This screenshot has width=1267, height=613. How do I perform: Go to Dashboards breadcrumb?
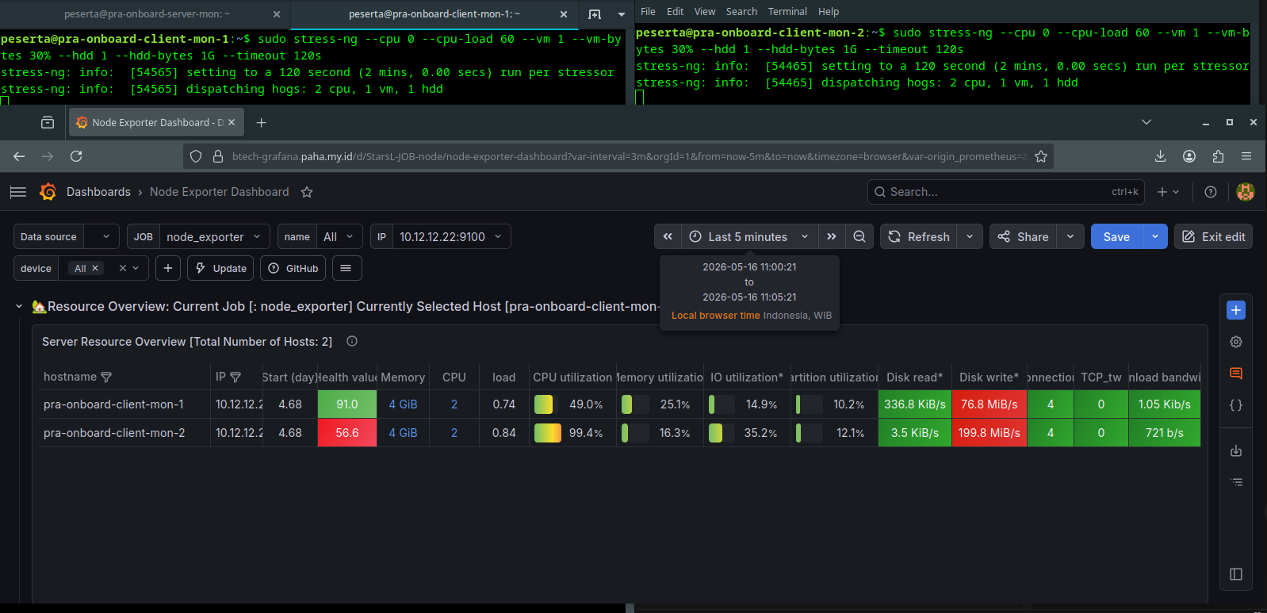[x=98, y=192]
